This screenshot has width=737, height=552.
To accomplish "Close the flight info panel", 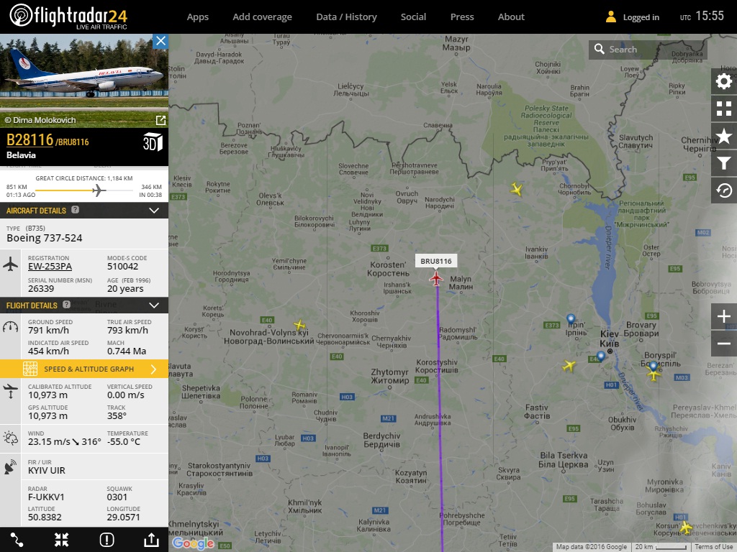I will (x=160, y=41).
